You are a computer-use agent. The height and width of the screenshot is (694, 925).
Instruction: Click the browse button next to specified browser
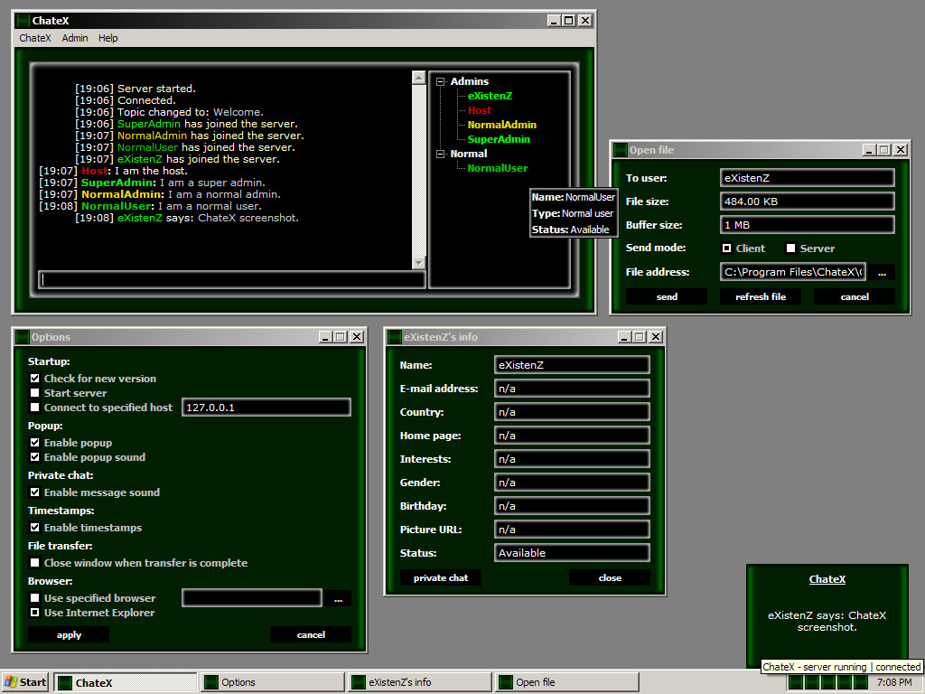pyautogui.click(x=338, y=598)
